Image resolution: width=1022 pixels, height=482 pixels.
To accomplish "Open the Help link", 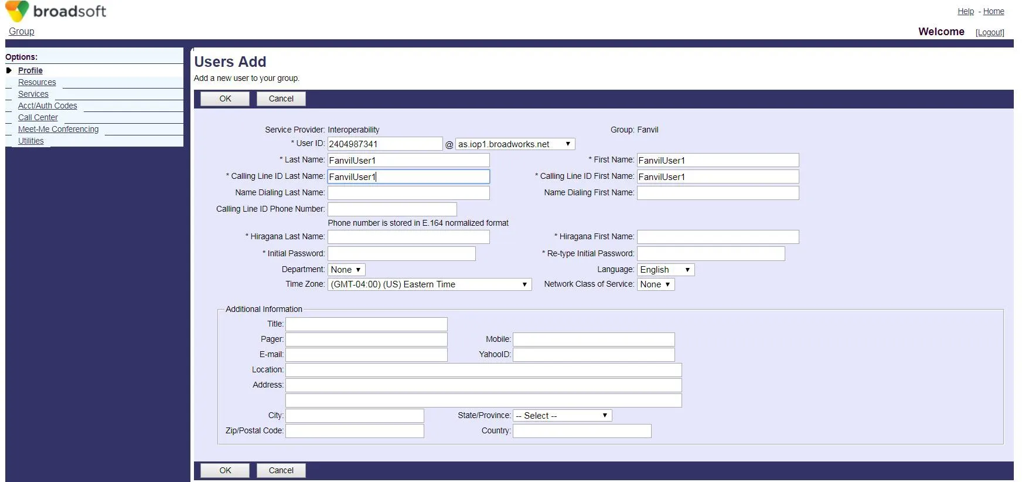I will tap(965, 11).
